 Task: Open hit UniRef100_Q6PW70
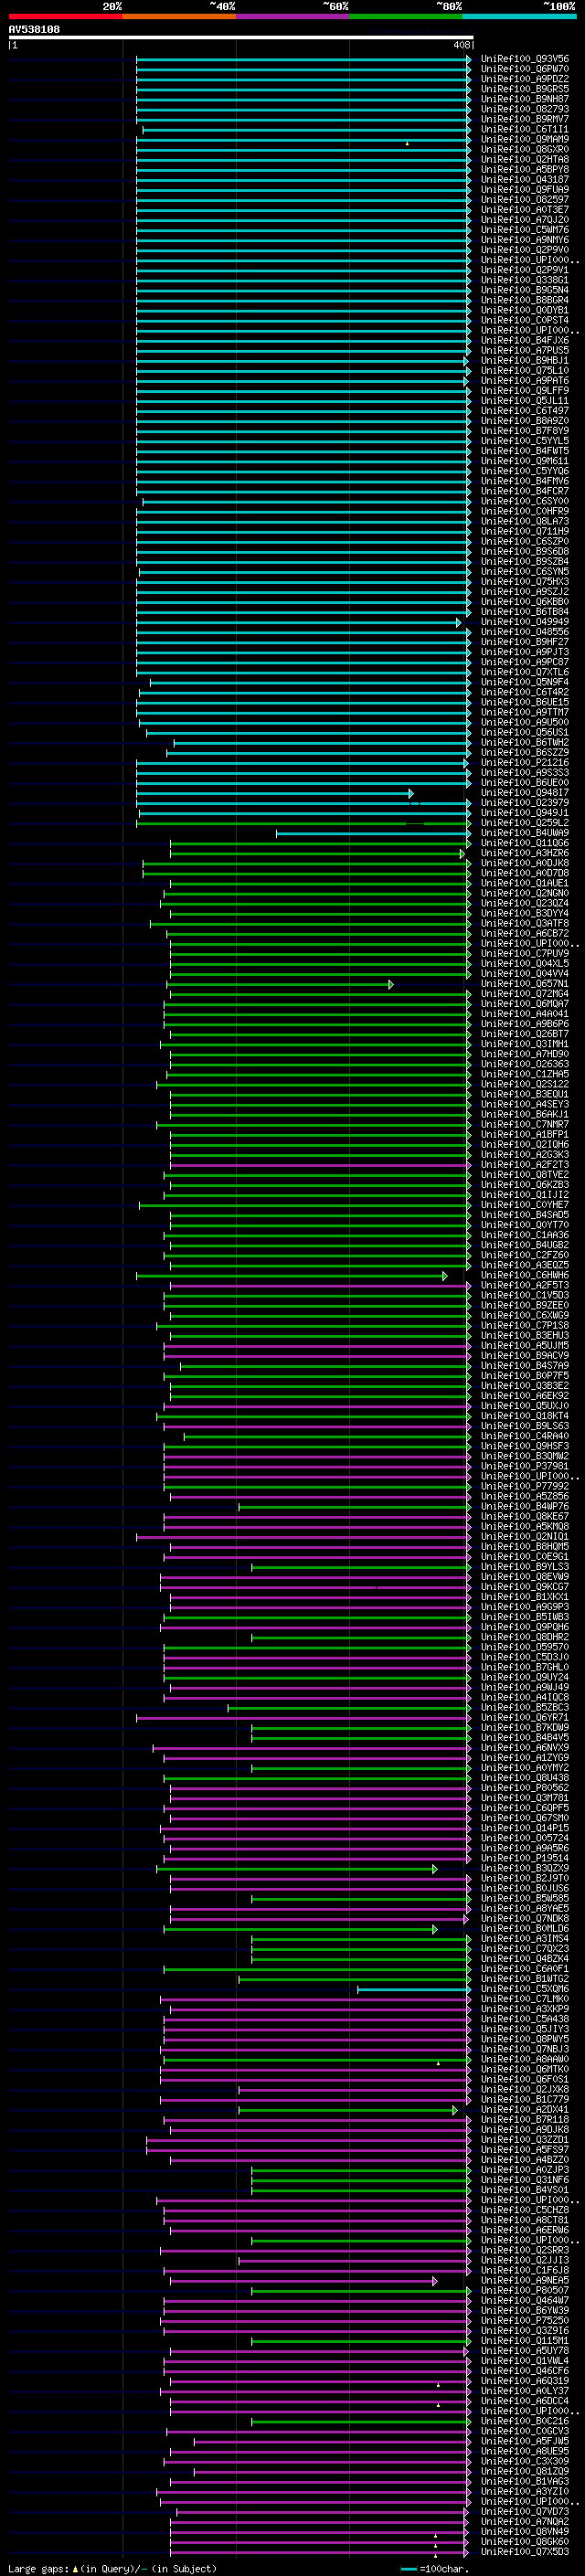[525, 69]
